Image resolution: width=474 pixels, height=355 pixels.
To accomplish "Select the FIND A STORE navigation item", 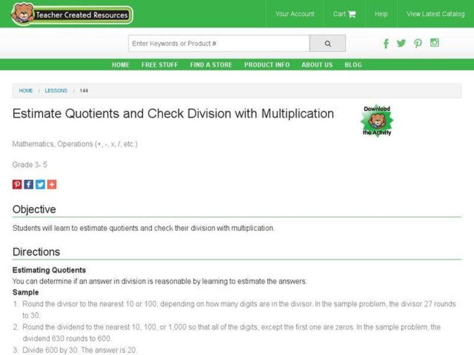I will pyautogui.click(x=211, y=65).
